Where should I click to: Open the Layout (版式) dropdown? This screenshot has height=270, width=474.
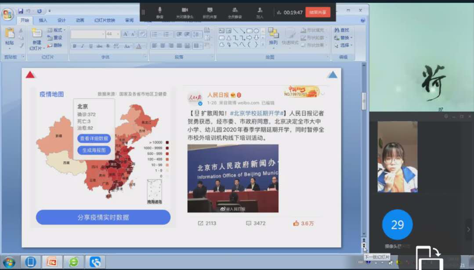pyautogui.click(x=56, y=30)
